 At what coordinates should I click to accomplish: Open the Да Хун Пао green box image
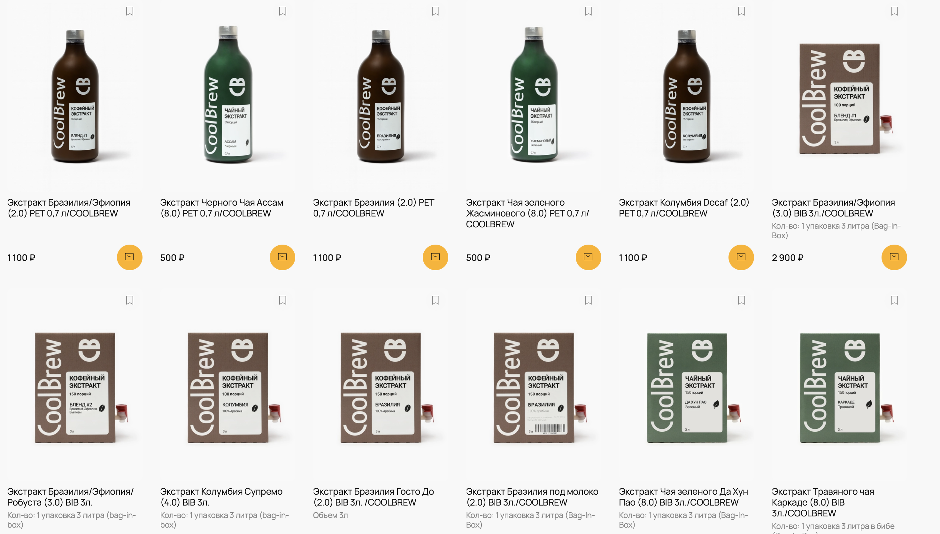coord(694,388)
